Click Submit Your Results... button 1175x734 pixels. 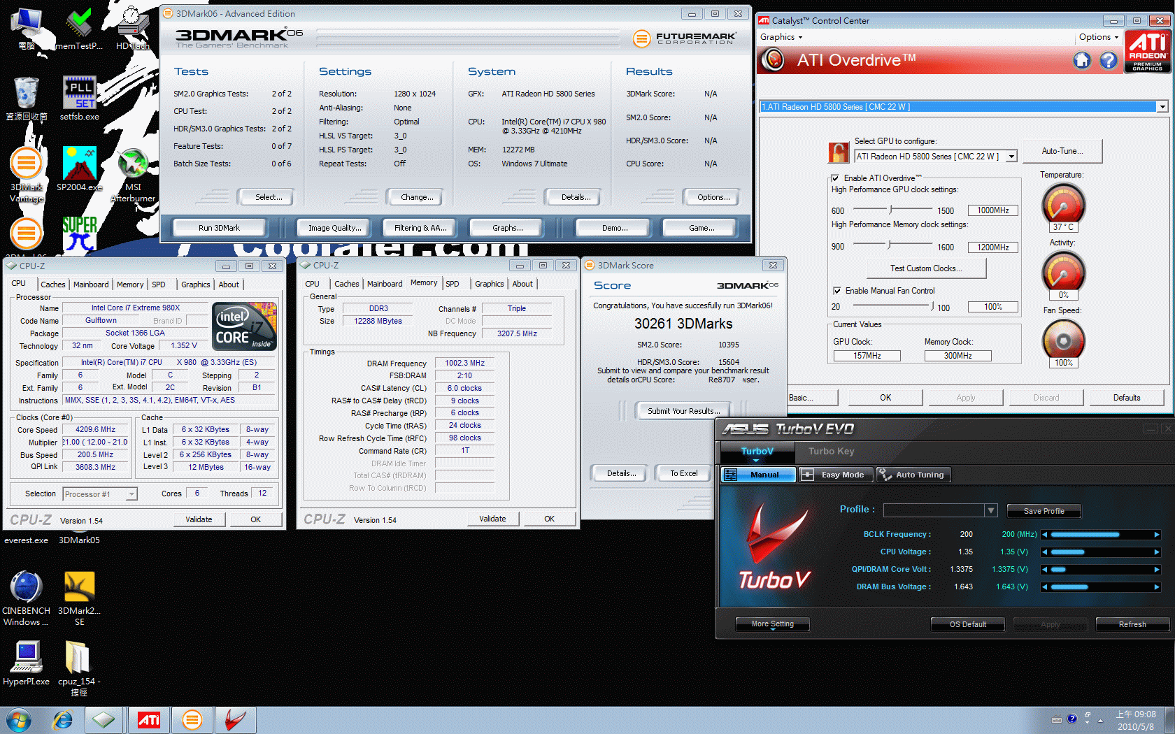[x=682, y=411]
